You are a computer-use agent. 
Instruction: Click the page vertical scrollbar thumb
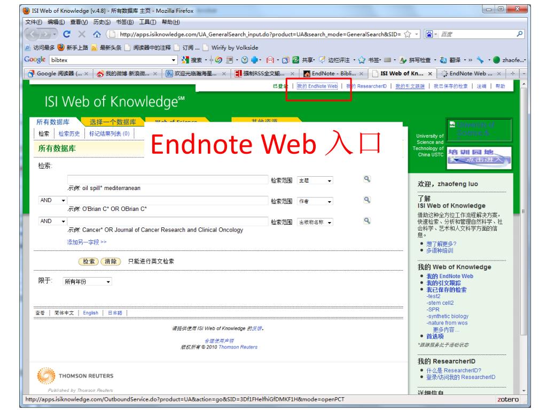point(523,211)
